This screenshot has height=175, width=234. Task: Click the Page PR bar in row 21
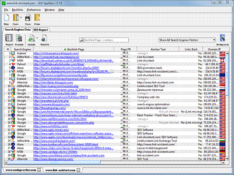(x=125, y=126)
